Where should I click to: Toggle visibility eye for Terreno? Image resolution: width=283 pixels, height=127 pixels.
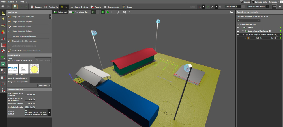click(x=238, y=28)
